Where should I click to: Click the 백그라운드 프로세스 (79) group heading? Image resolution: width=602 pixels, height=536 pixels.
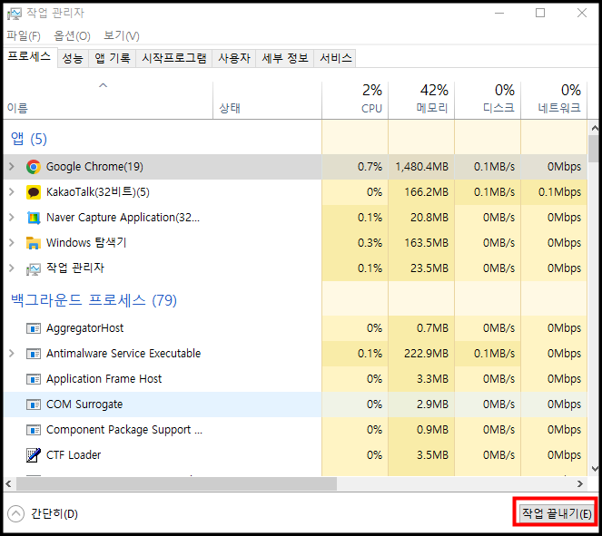click(x=94, y=300)
